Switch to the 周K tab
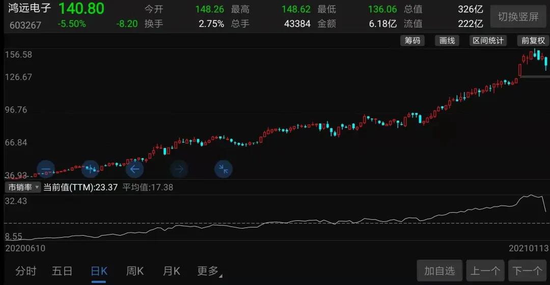550x285 pixels. (x=135, y=271)
